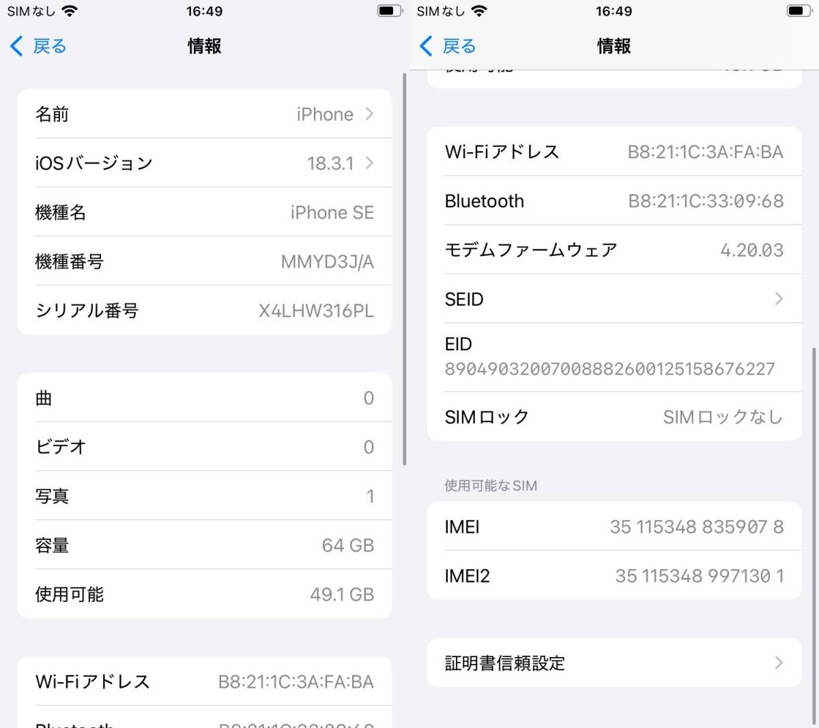
Task: Tap SIMなし text in left status bar
Action: 31,11
